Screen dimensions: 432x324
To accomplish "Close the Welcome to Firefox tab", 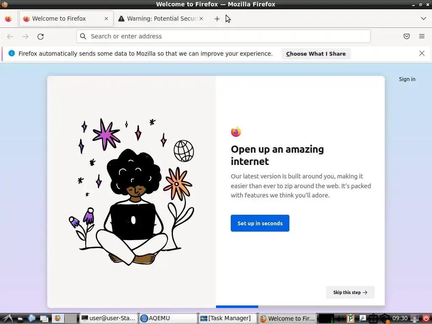I will pyautogui.click(x=106, y=19).
